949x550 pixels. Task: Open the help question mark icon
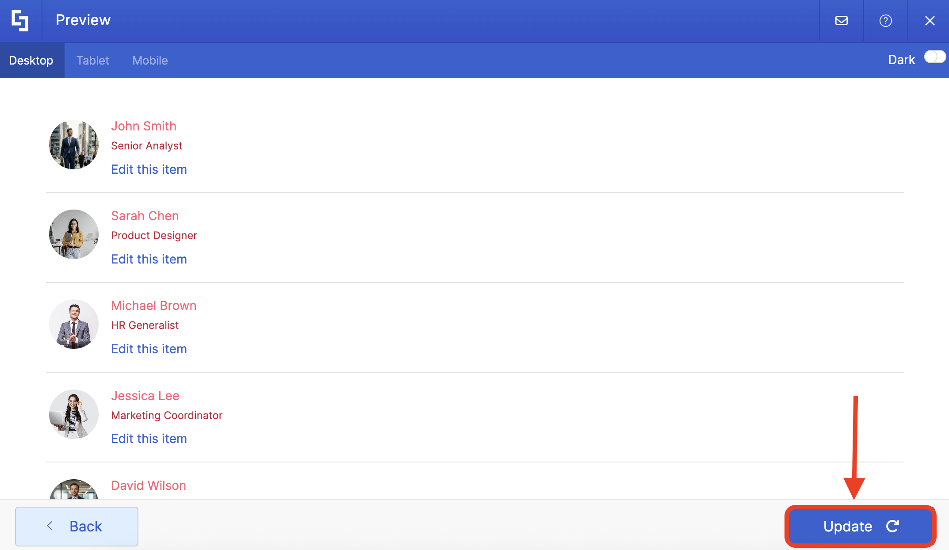(885, 21)
